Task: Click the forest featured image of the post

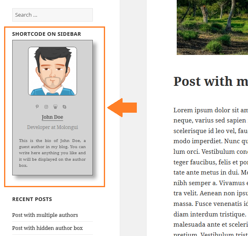Action: click(212, 27)
